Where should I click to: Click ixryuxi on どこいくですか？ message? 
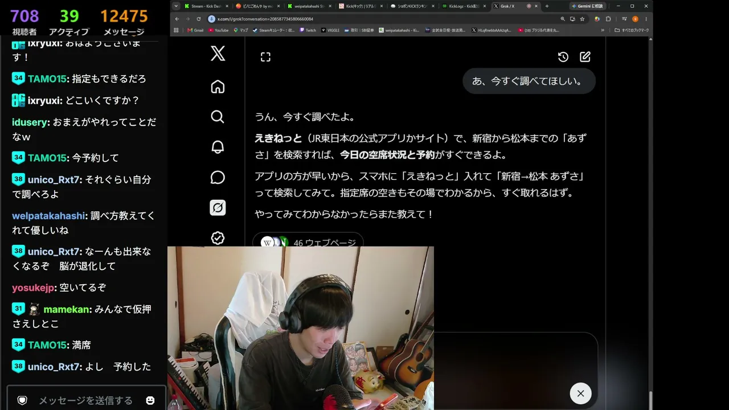coord(44,101)
